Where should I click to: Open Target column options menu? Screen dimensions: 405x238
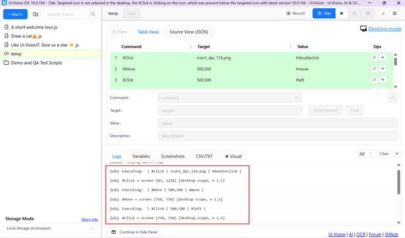tap(291, 46)
